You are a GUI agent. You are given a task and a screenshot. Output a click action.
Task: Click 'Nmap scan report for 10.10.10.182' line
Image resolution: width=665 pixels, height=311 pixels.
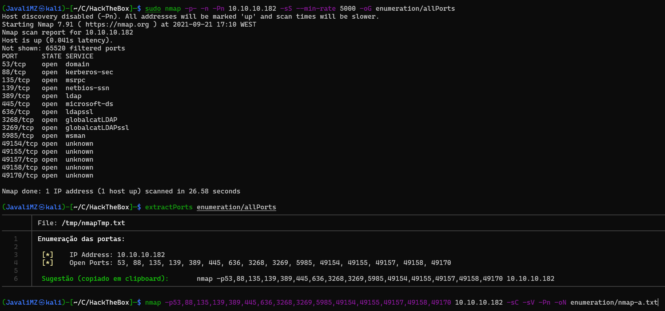(68, 33)
